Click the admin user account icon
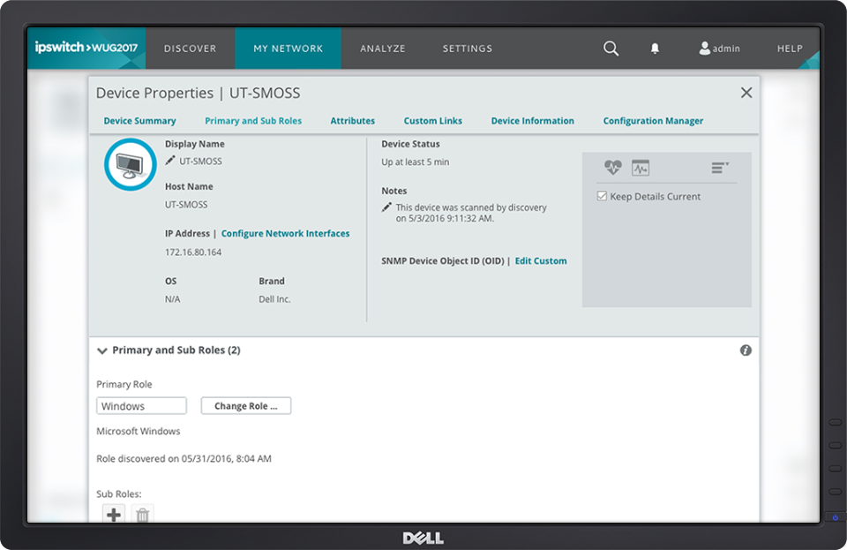Screen dimensions: 847x550 (x=703, y=49)
